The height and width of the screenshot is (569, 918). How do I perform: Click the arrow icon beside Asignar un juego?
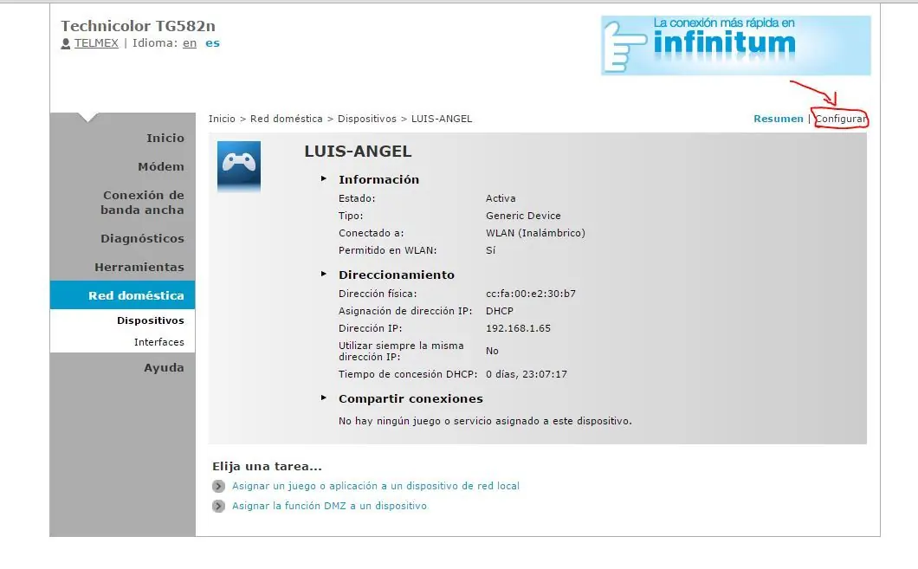[x=218, y=487]
